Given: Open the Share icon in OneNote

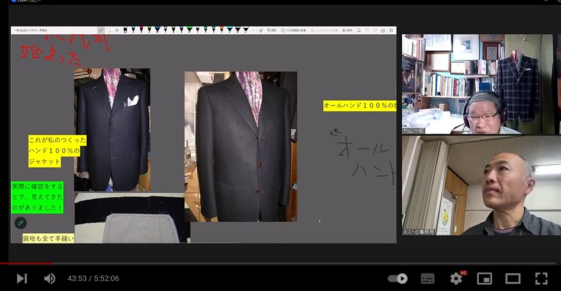Looking at the screenshot, I should 383,30.
